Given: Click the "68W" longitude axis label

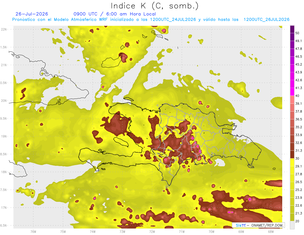Looking at the screenshot, I should click(x=271, y=232).
